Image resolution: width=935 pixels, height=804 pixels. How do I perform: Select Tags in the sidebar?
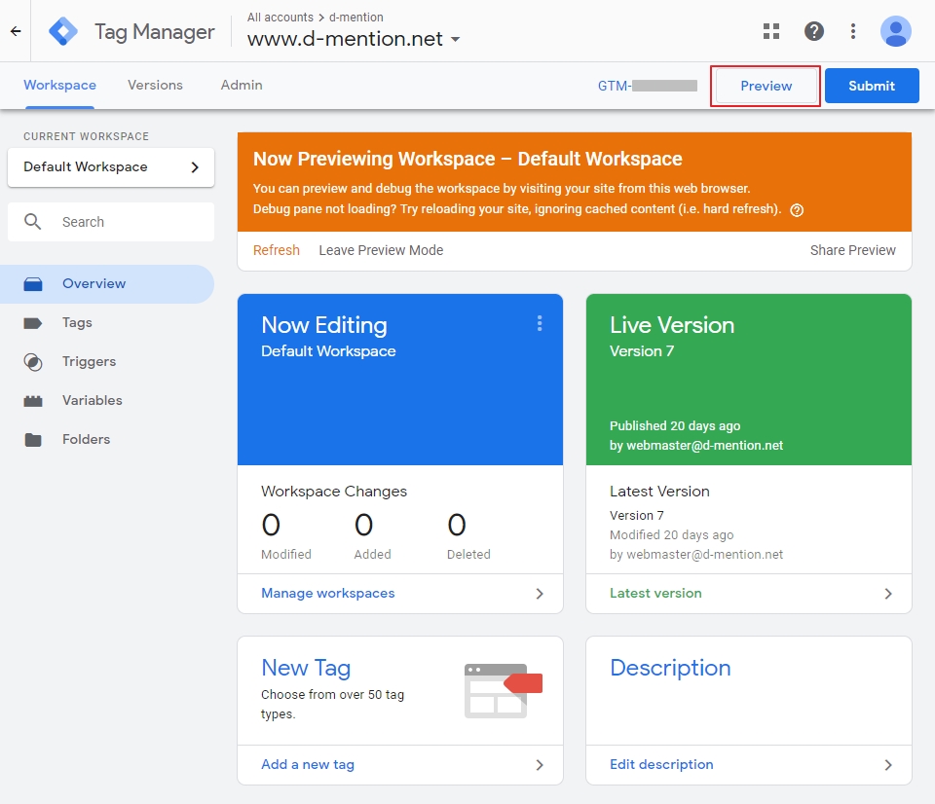pos(77,323)
